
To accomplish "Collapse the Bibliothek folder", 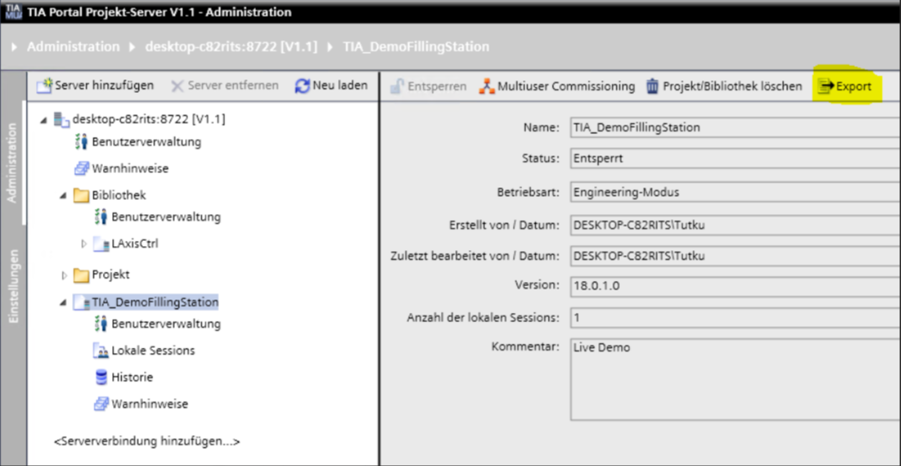I will (x=64, y=196).
